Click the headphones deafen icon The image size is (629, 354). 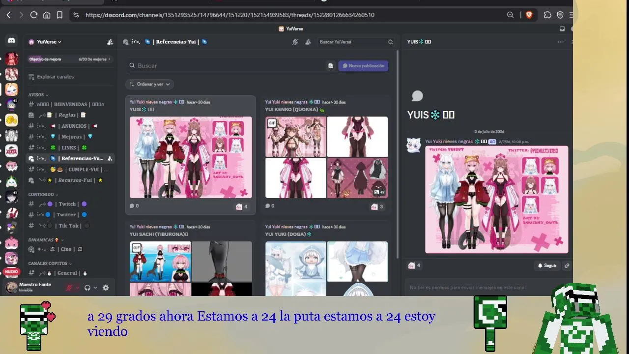tap(87, 288)
